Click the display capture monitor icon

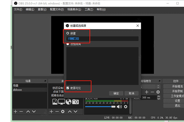62,101
